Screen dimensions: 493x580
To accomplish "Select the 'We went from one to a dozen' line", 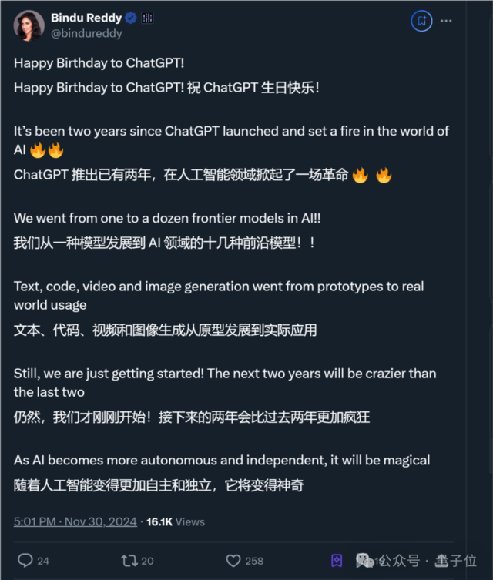I will [167, 218].
